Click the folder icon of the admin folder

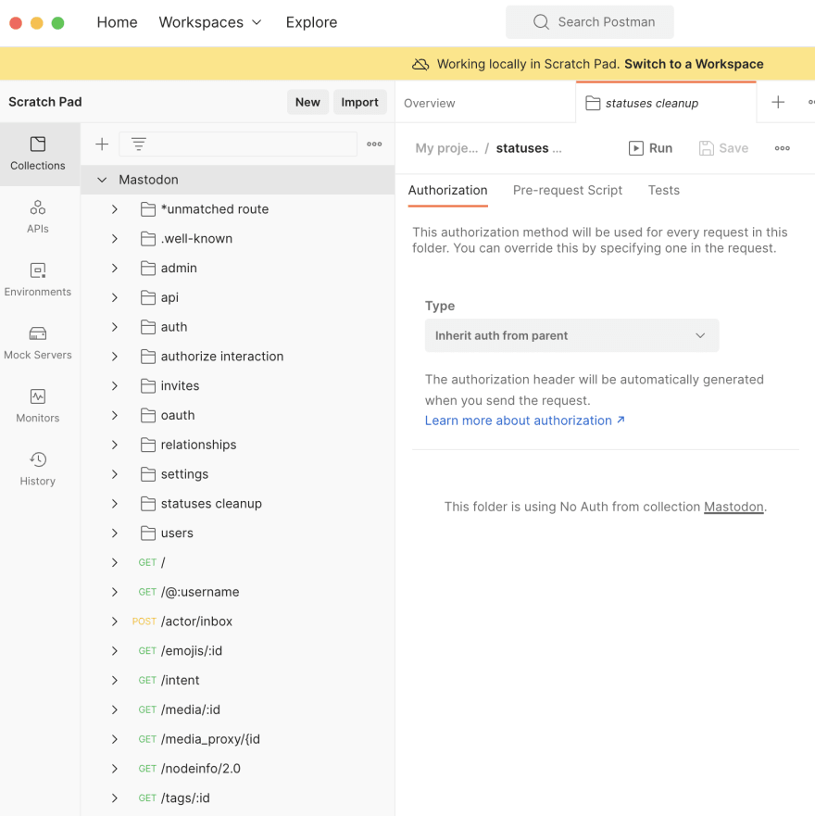click(x=148, y=268)
